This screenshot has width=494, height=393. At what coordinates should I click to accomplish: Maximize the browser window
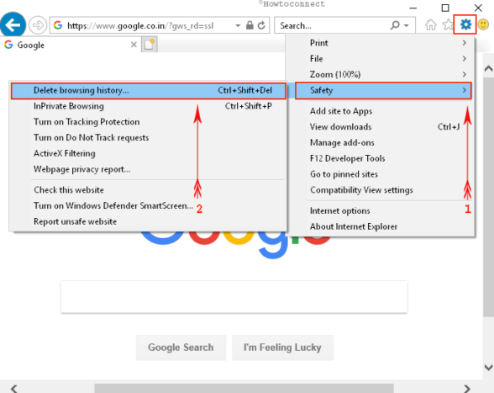[445, 8]
